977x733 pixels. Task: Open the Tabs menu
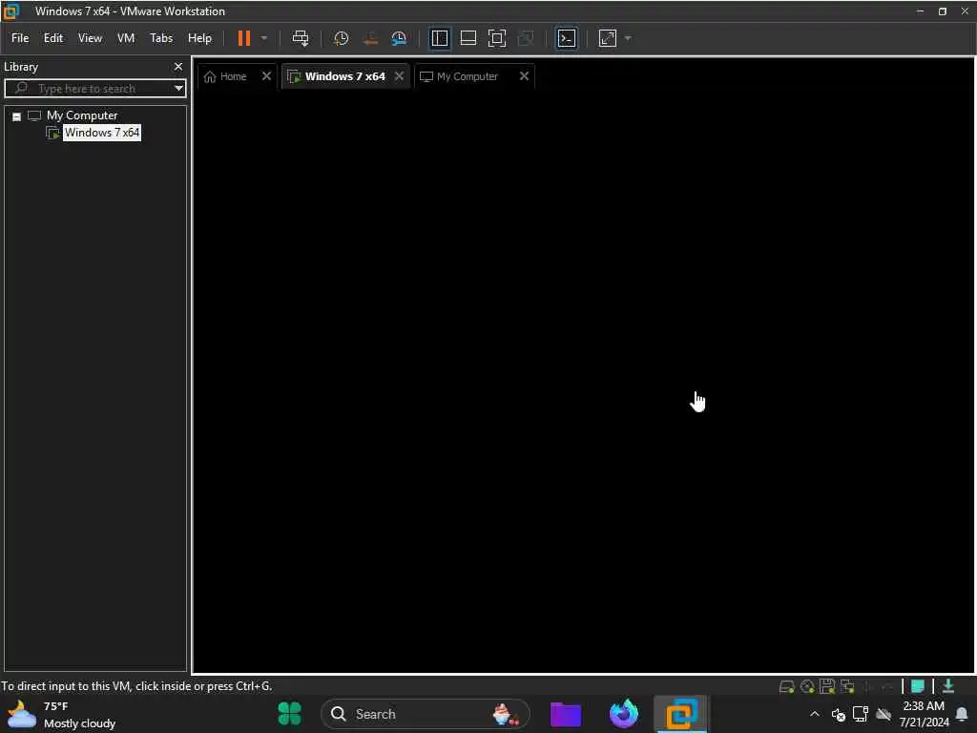pyautogui.click(x=160, y=38)
